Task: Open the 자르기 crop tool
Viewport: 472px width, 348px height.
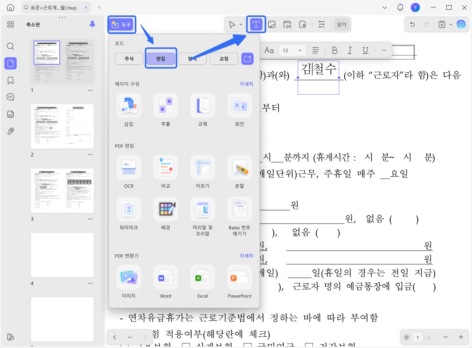Action: (203, 172)
